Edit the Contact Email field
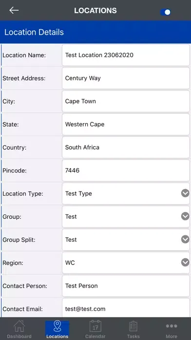Screen dimensions: 191x340 (126, 308)
